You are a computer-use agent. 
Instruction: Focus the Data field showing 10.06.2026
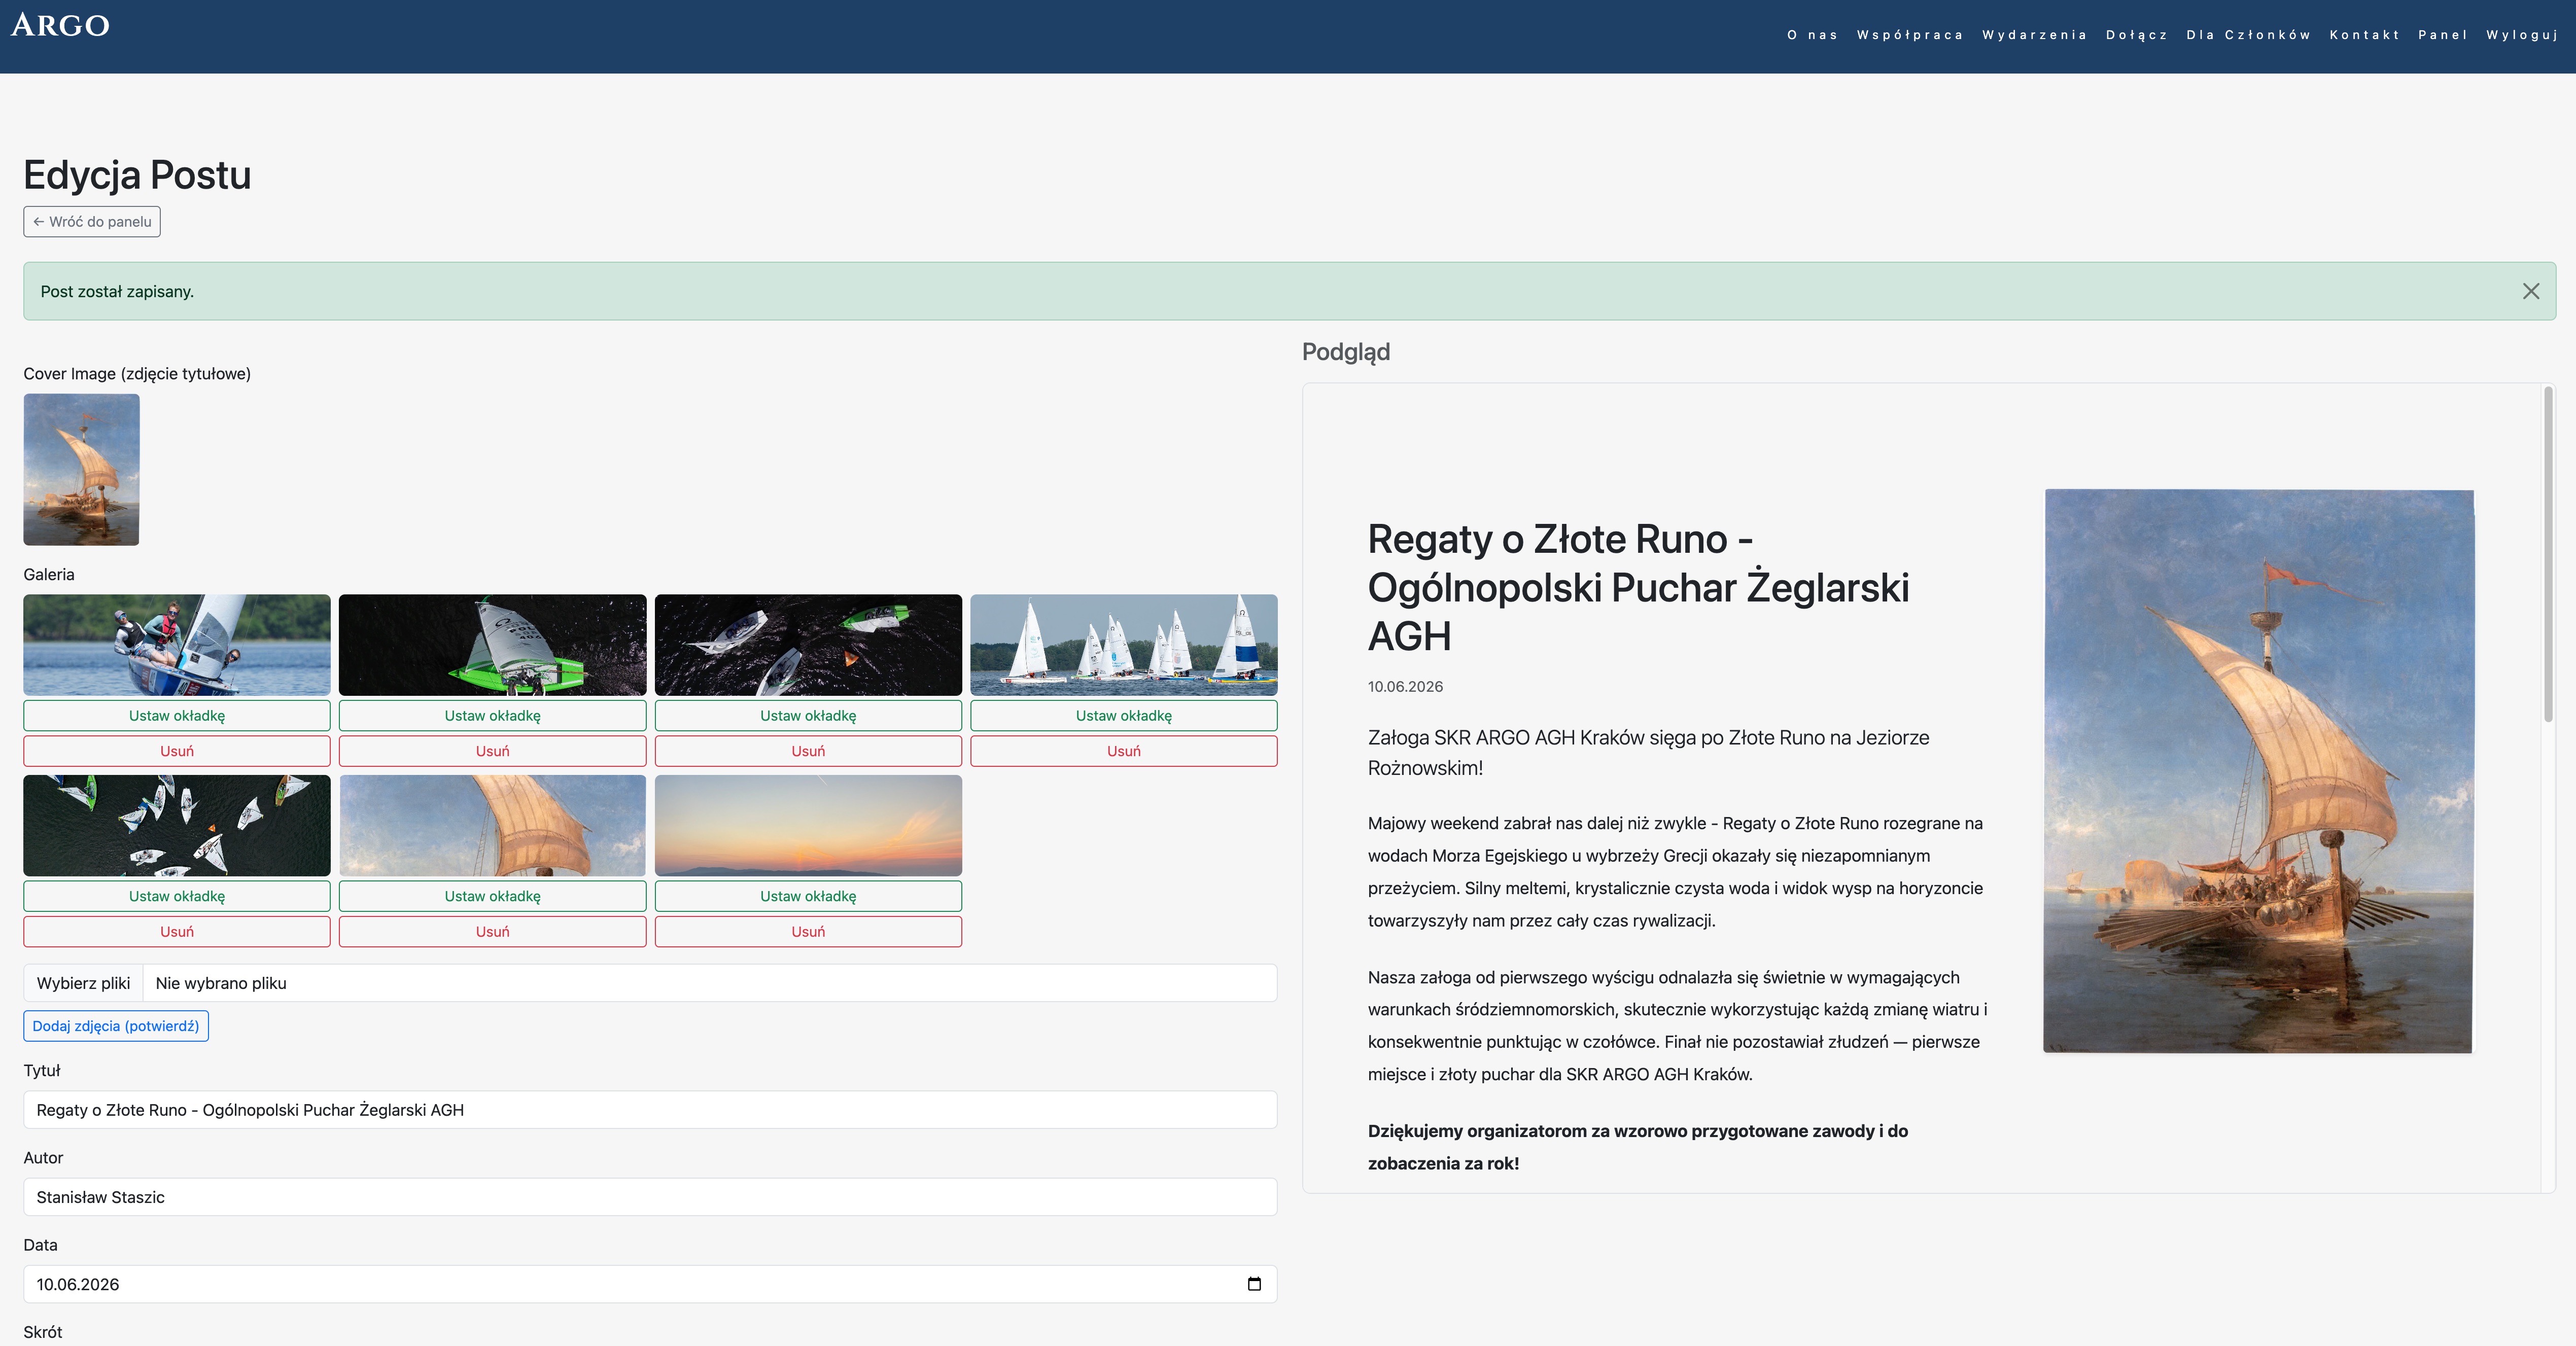click(x=650, y=1284)
